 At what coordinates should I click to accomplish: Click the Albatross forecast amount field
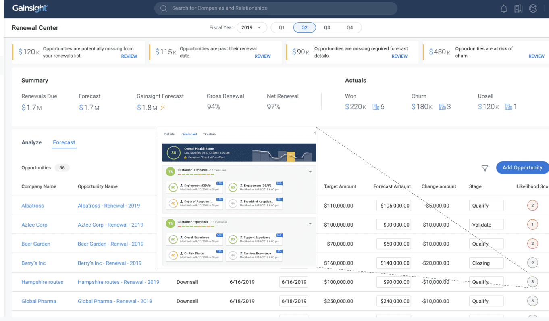point(393,206)
